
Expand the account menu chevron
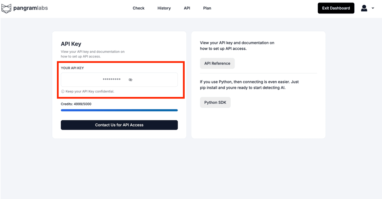click(373, 8)
